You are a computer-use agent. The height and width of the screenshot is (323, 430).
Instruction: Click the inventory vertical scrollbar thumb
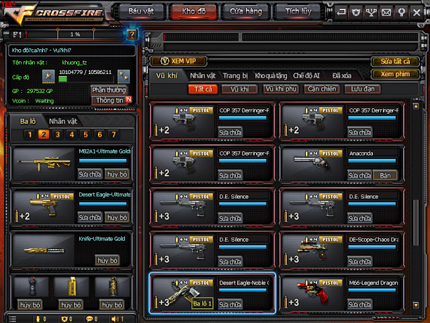pyautogui.click(x=416, y=223)
